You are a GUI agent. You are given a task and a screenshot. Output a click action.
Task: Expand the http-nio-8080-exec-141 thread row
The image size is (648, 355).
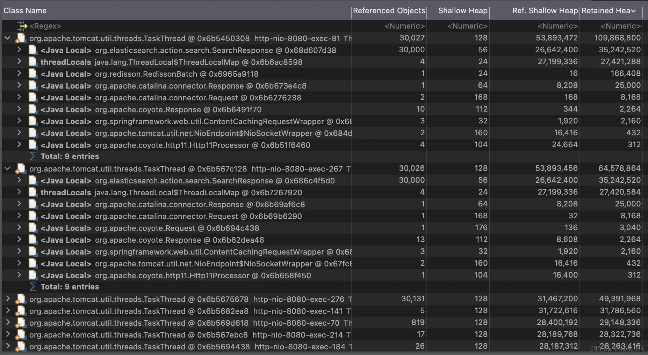[8, 311]
